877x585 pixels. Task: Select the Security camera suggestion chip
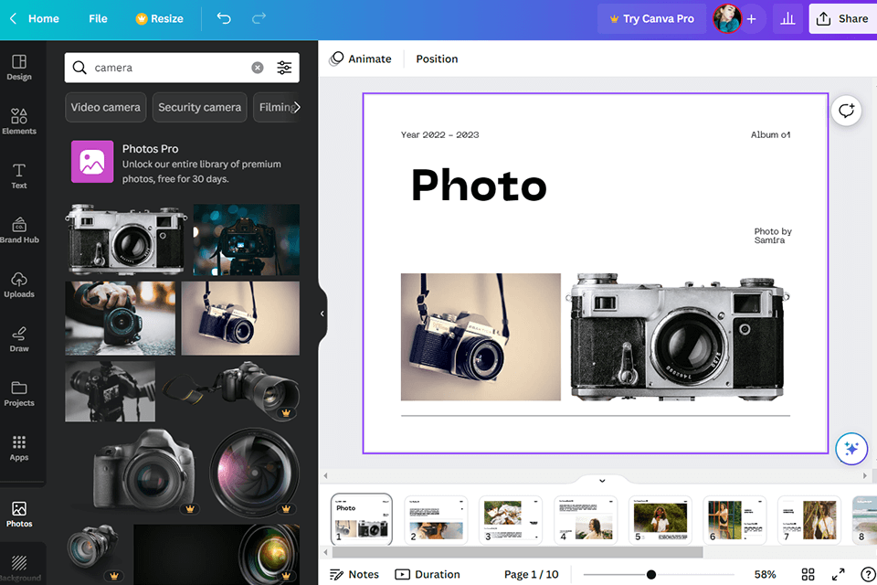[x=199, y=107]
